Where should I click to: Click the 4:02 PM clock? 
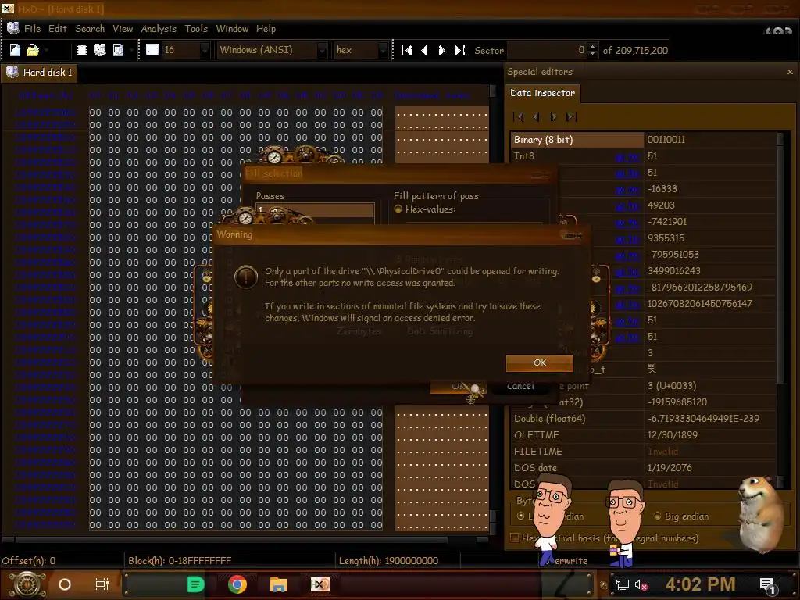tap(701, 584)
